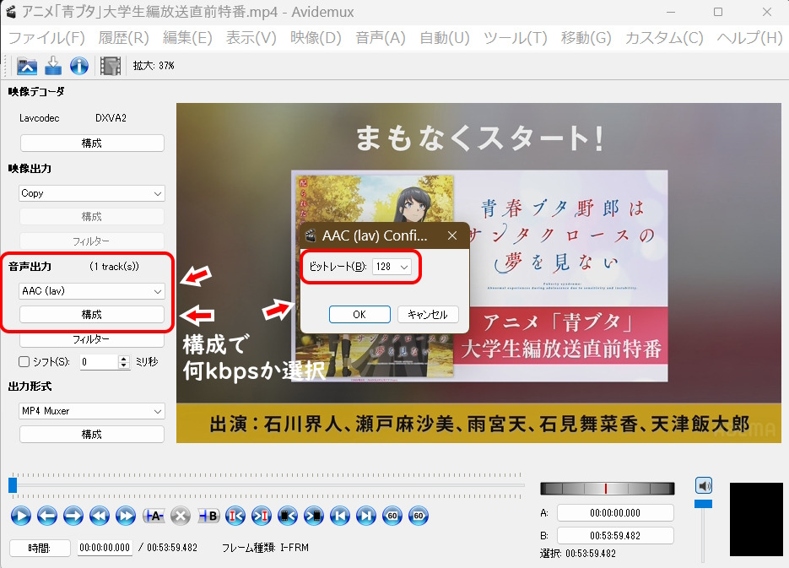Jump to the previous keyframe
The image size is (789, 568).
pos(99,516)
